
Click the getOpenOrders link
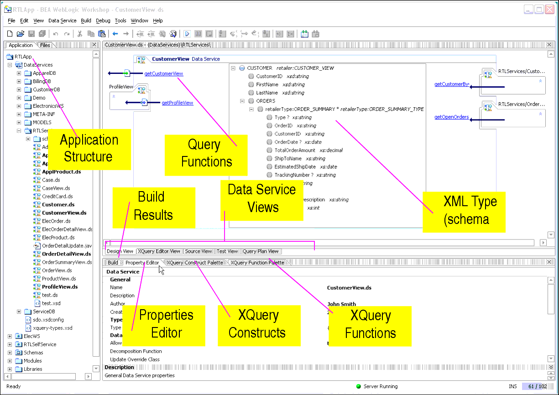pyautogui.click(x=451, y=117)
